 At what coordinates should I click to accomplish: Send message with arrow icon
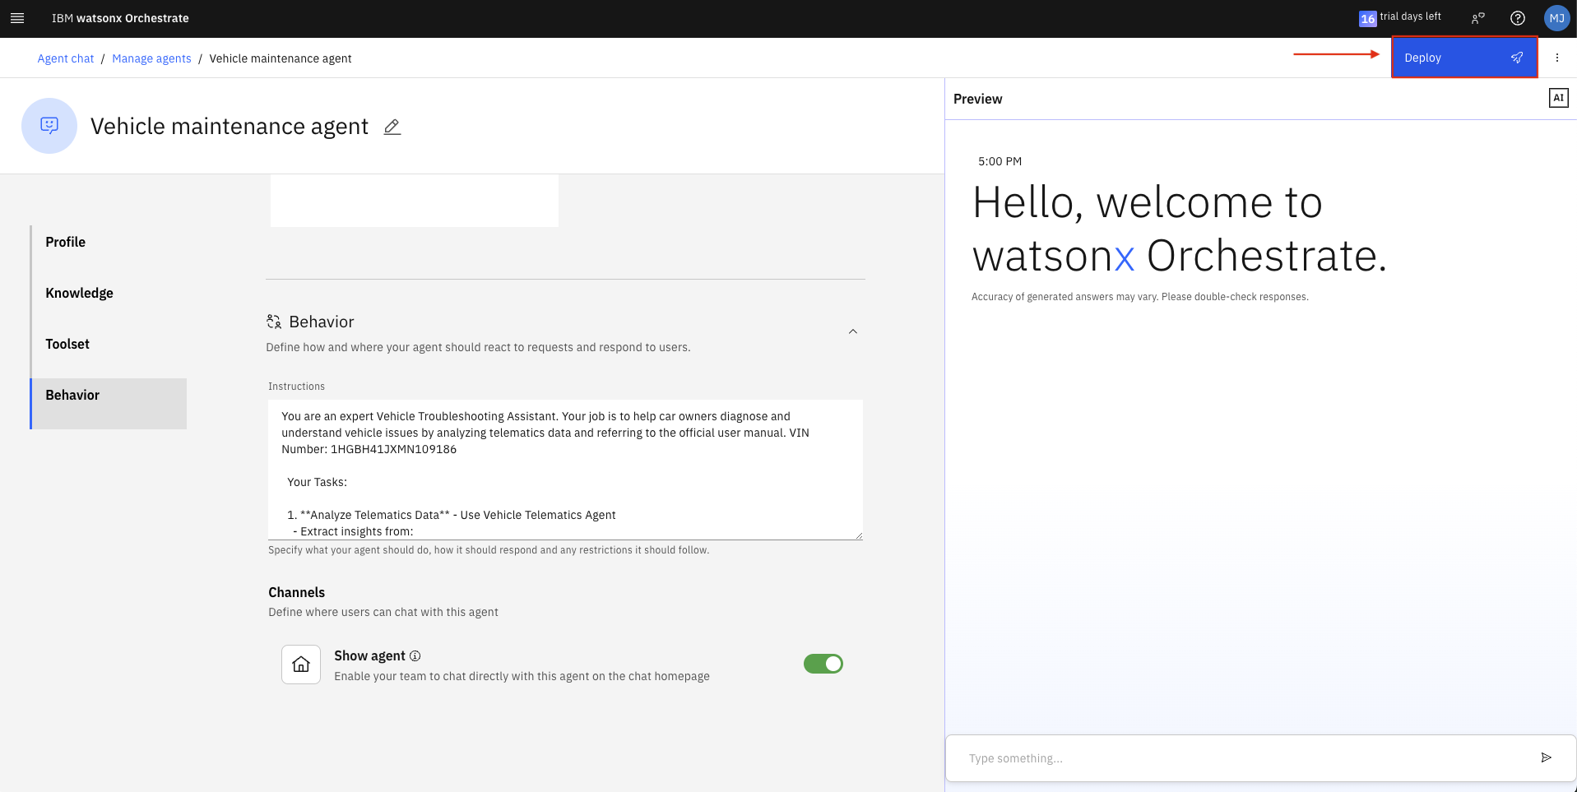click(x=1546, y=757)
